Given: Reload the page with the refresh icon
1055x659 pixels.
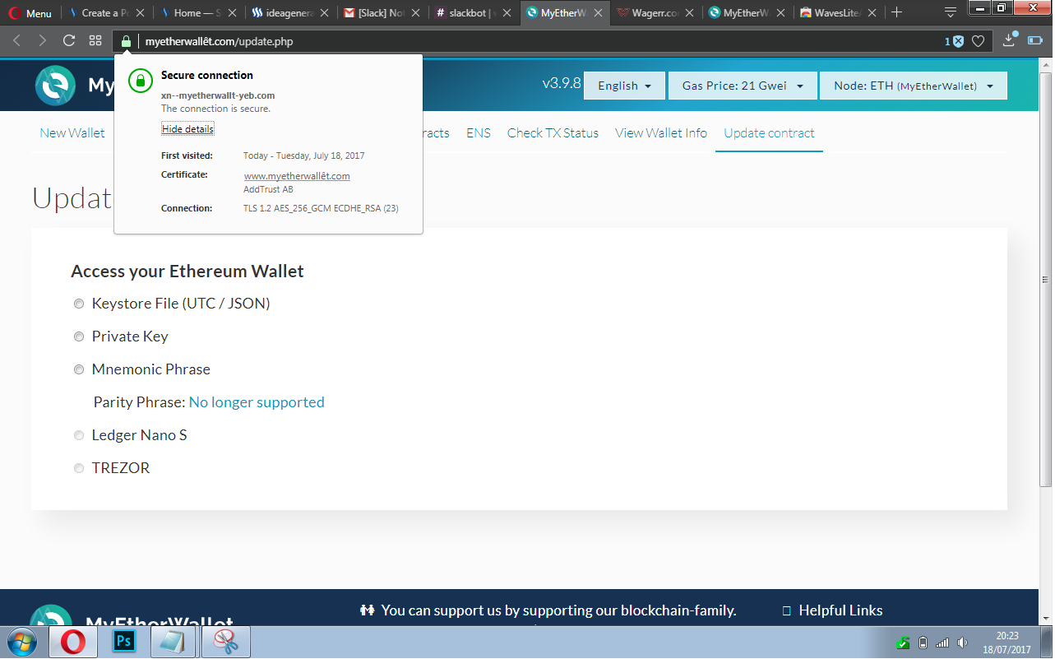Looking at the screenshot, I should point(69,40).
